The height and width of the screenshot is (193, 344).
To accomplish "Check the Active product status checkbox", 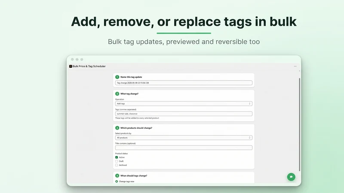I will coord(117,157).
